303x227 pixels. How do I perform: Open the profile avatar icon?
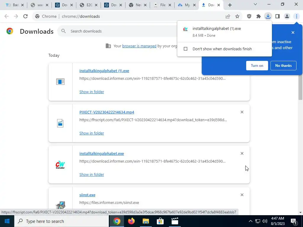pos(287,17)
